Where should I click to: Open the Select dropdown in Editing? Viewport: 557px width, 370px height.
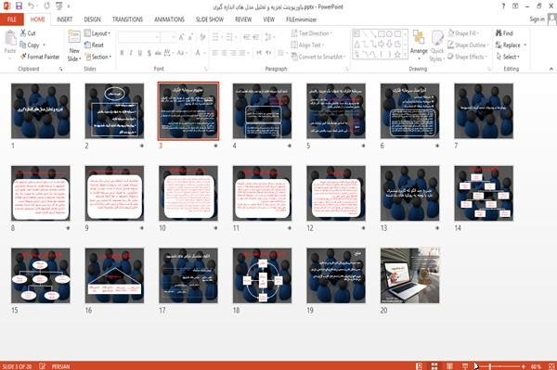point(508,57)
